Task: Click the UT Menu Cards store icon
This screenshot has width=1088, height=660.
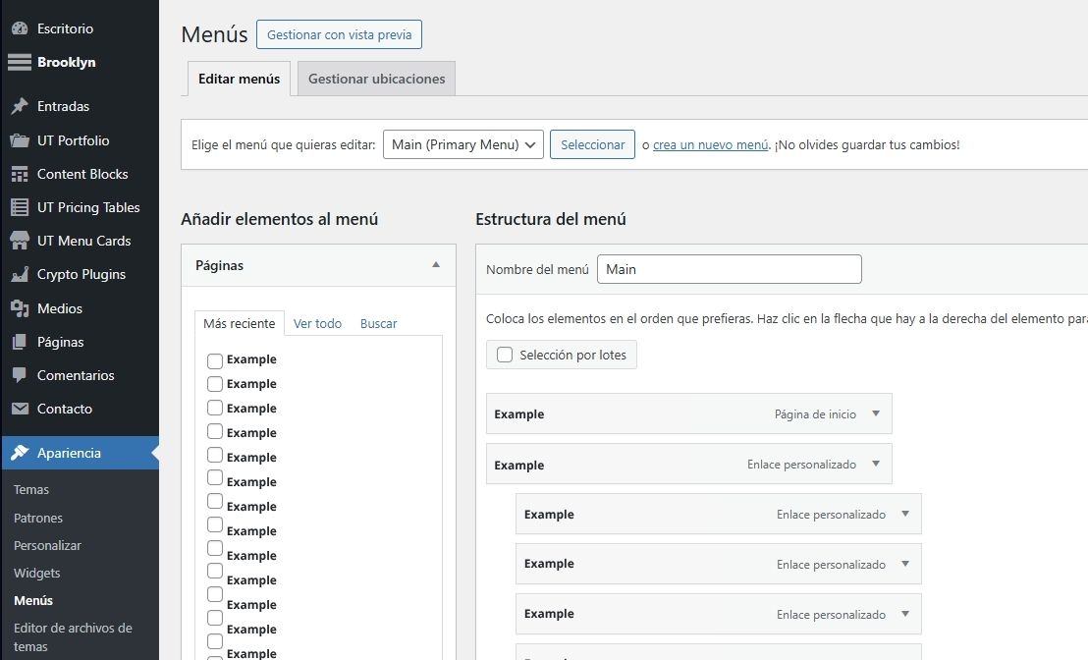Action: tap(20, 241)
